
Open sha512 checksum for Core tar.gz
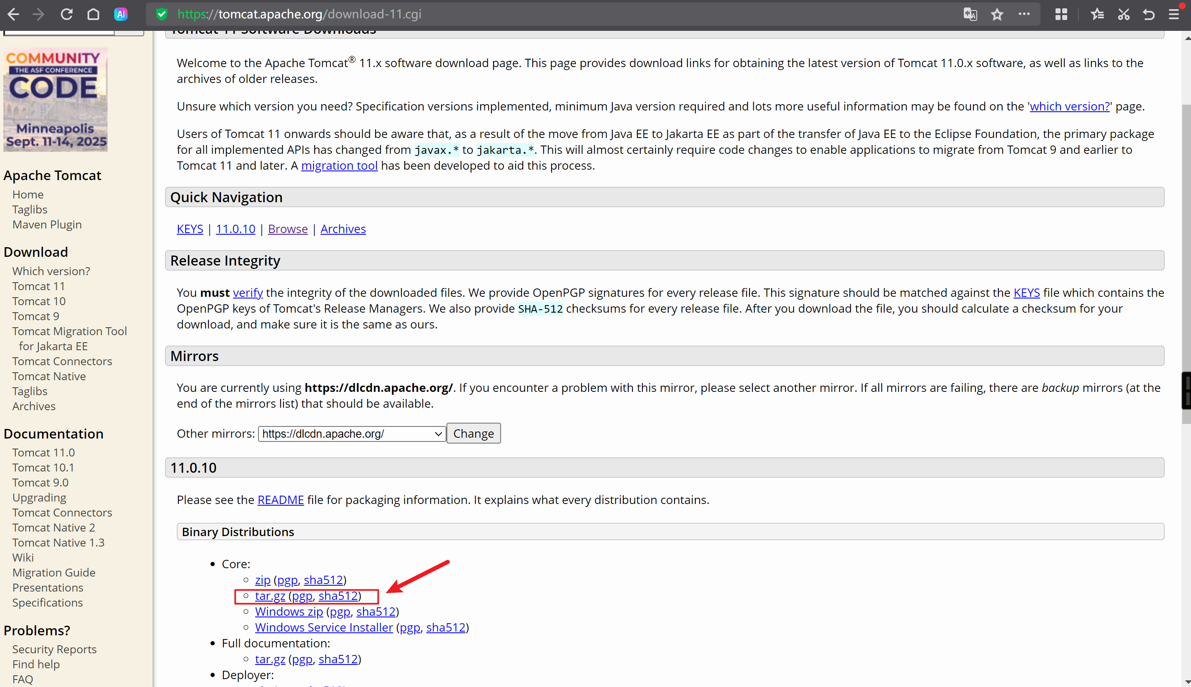(338, 596)
